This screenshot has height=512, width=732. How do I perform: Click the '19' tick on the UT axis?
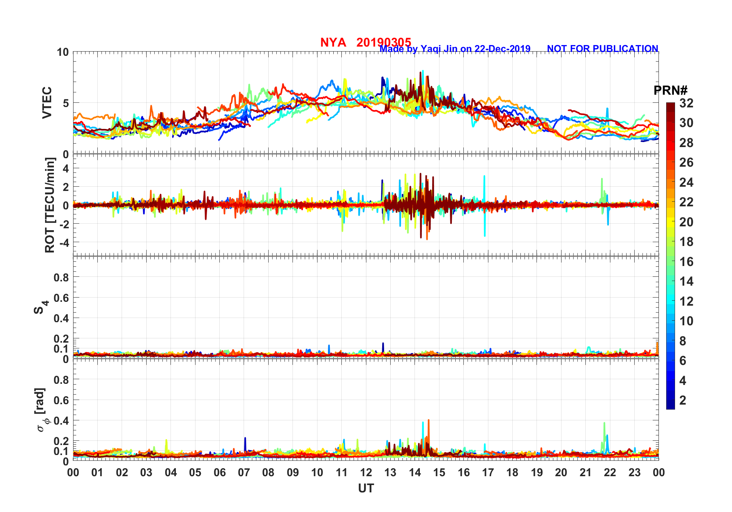(537, 473)
